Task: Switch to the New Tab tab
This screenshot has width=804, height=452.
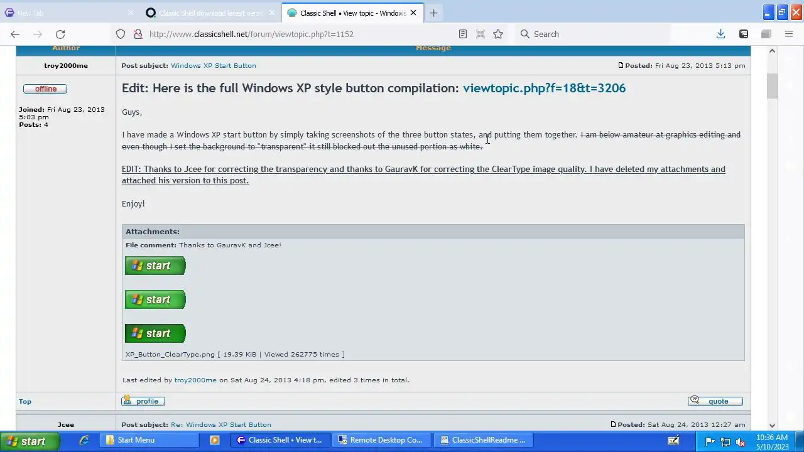Action: tap(69, 13)
